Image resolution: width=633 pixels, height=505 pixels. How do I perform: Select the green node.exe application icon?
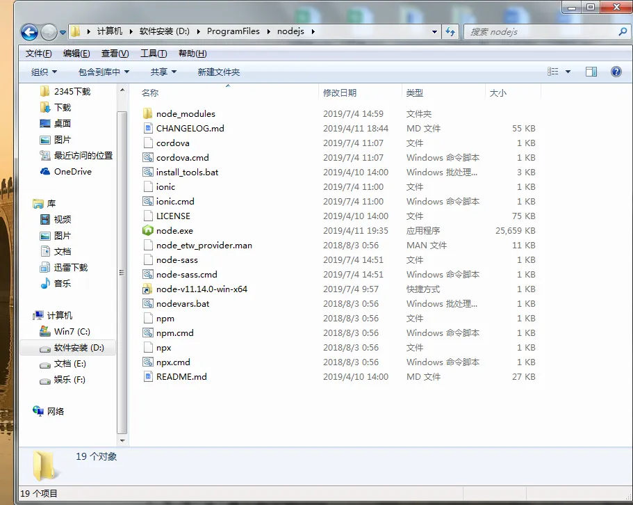tap(148, 230)
